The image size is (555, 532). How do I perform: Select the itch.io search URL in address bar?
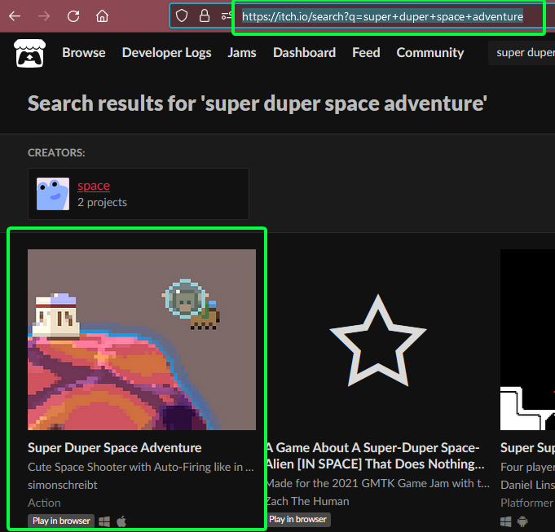(382, 16)
